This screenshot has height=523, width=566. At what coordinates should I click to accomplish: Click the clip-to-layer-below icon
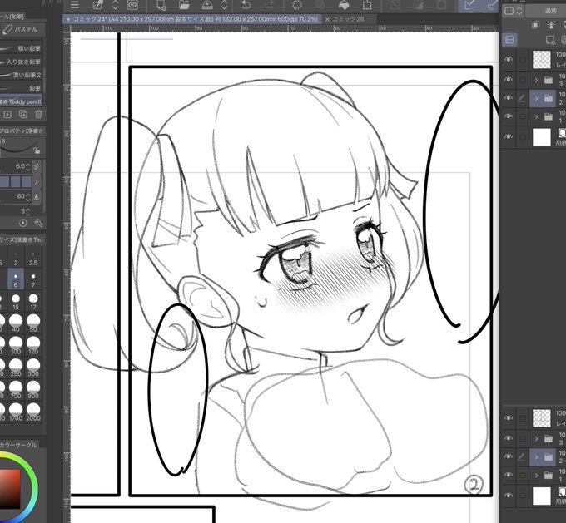pos(536,24)
